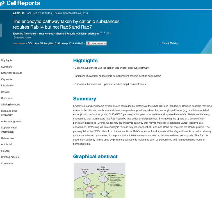Open Figures from the sidebar navigation
This screenshot has width=212, height=198.
pos(5,151)
